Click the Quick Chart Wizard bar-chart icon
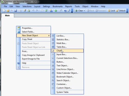129x96 pixels. (51, 11)
